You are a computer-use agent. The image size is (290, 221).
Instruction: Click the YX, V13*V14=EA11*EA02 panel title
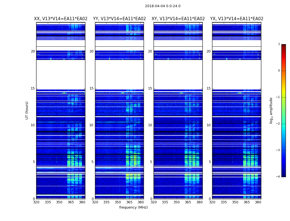(236, 19)
